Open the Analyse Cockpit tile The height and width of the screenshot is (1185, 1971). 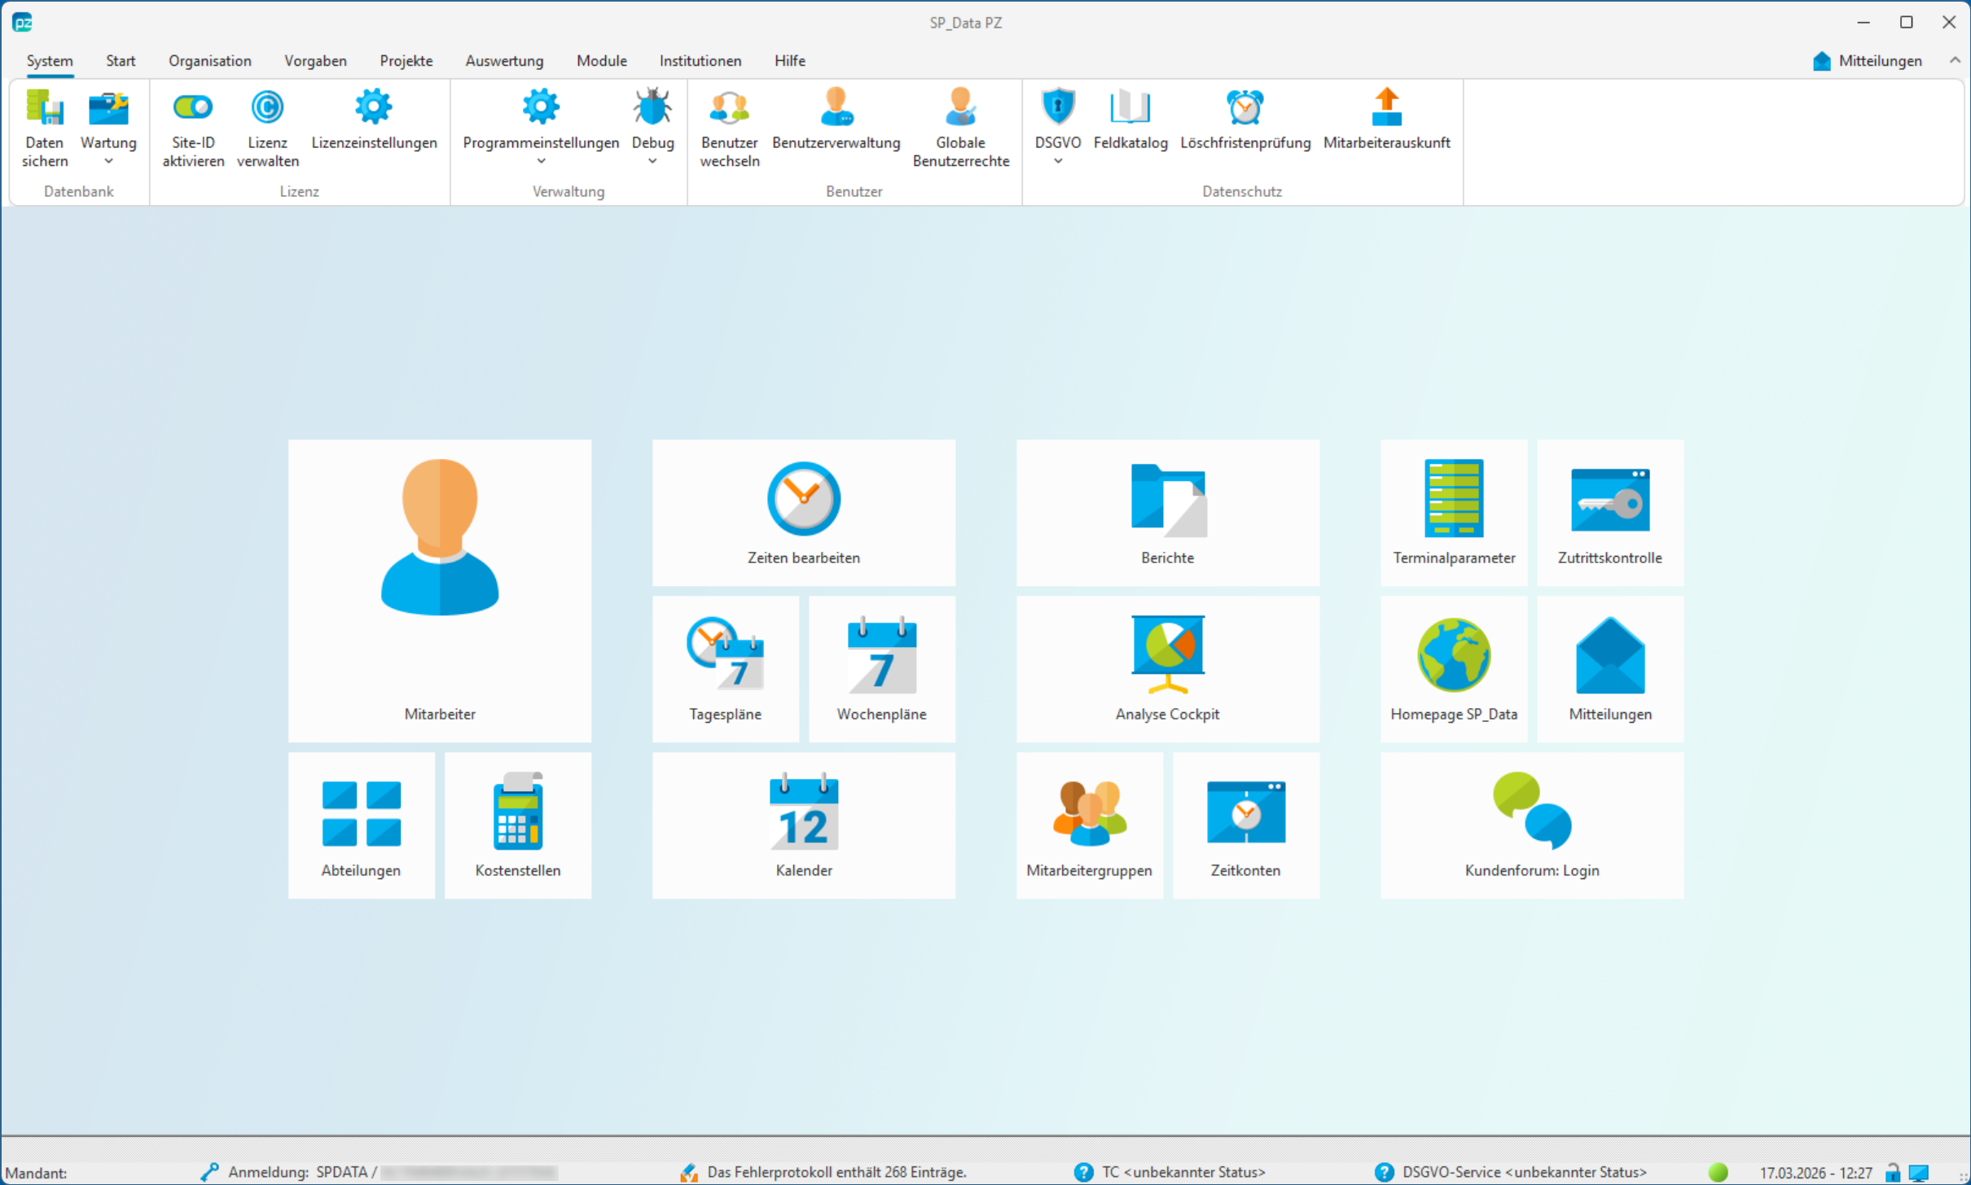tap(1167, 668)
